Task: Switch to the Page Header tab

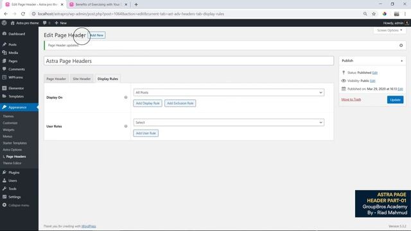Action: (x=56, y=79)
